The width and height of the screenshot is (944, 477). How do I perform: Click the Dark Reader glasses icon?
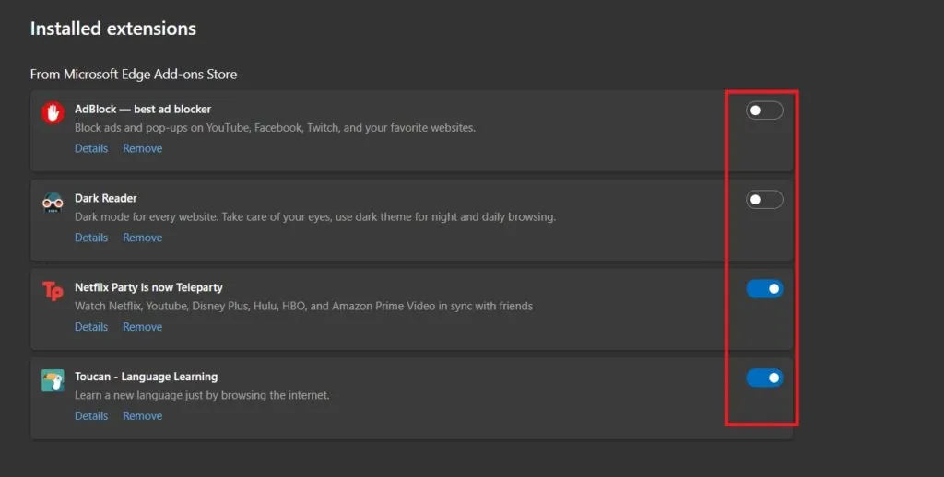(53, 203)
